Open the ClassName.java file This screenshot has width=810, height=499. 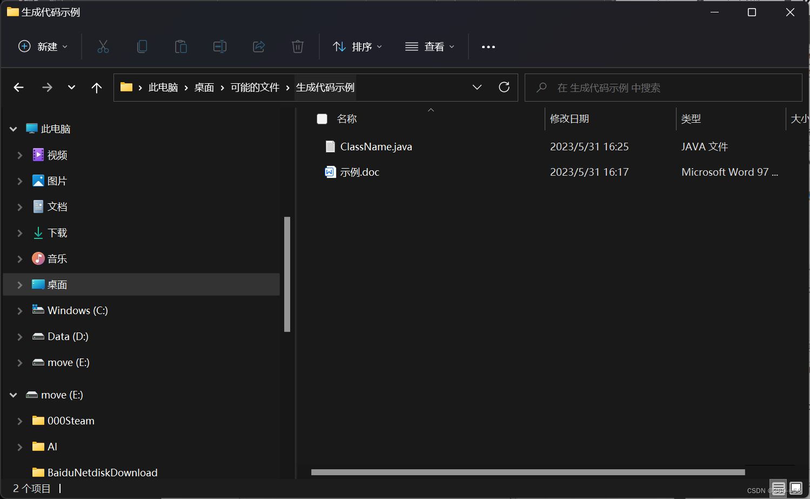click(x=376, y=147)
